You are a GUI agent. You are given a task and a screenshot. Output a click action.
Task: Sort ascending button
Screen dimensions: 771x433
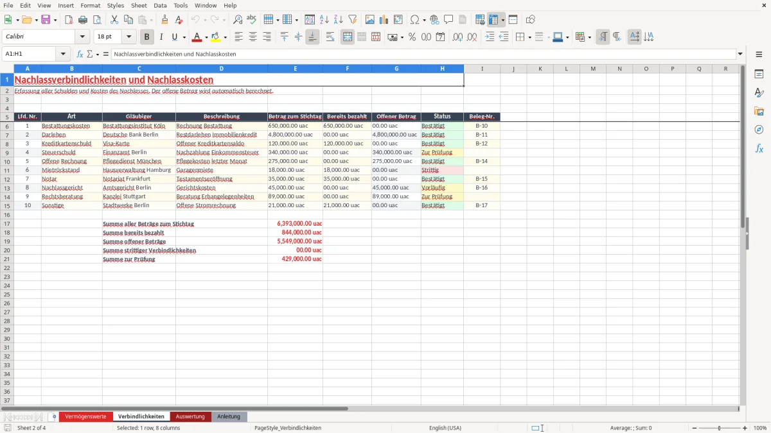coord(324,20)
